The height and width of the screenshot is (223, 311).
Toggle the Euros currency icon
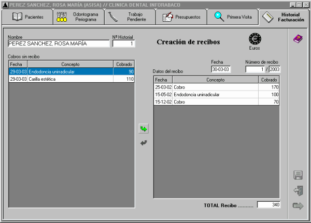tap(255, 39)
